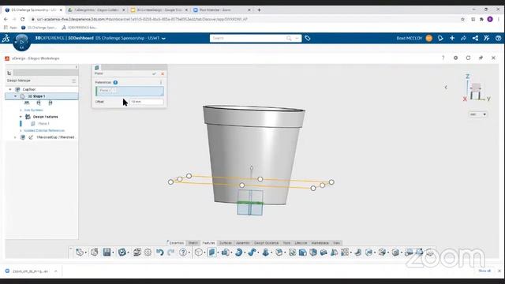505x284 pixels.
Task: Open the 3DEXPERIENCE compass
Action: pyautogui.click(x=21, y=42)
